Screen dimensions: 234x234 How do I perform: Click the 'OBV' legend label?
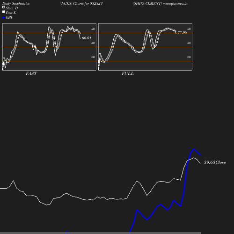coord(9,18)
